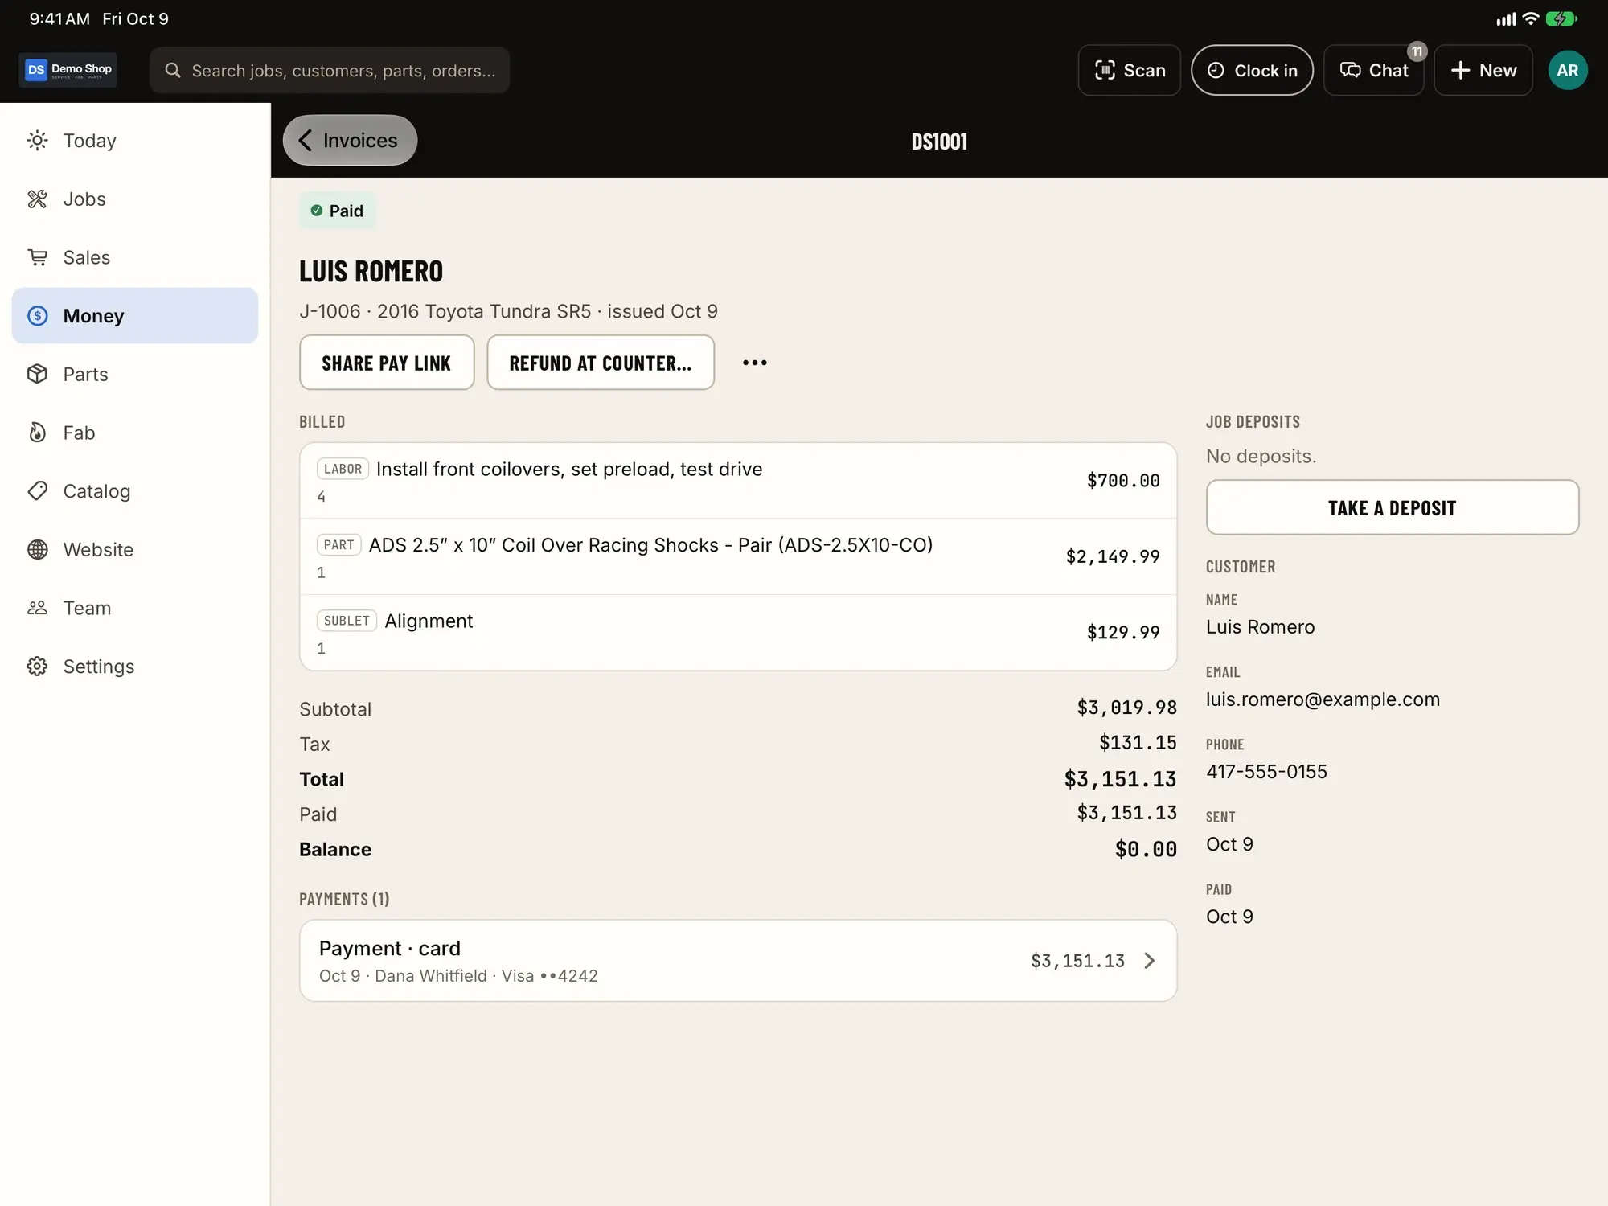Click the Clock in button label
The image size is (1608, 1206).
point(1265,71)
